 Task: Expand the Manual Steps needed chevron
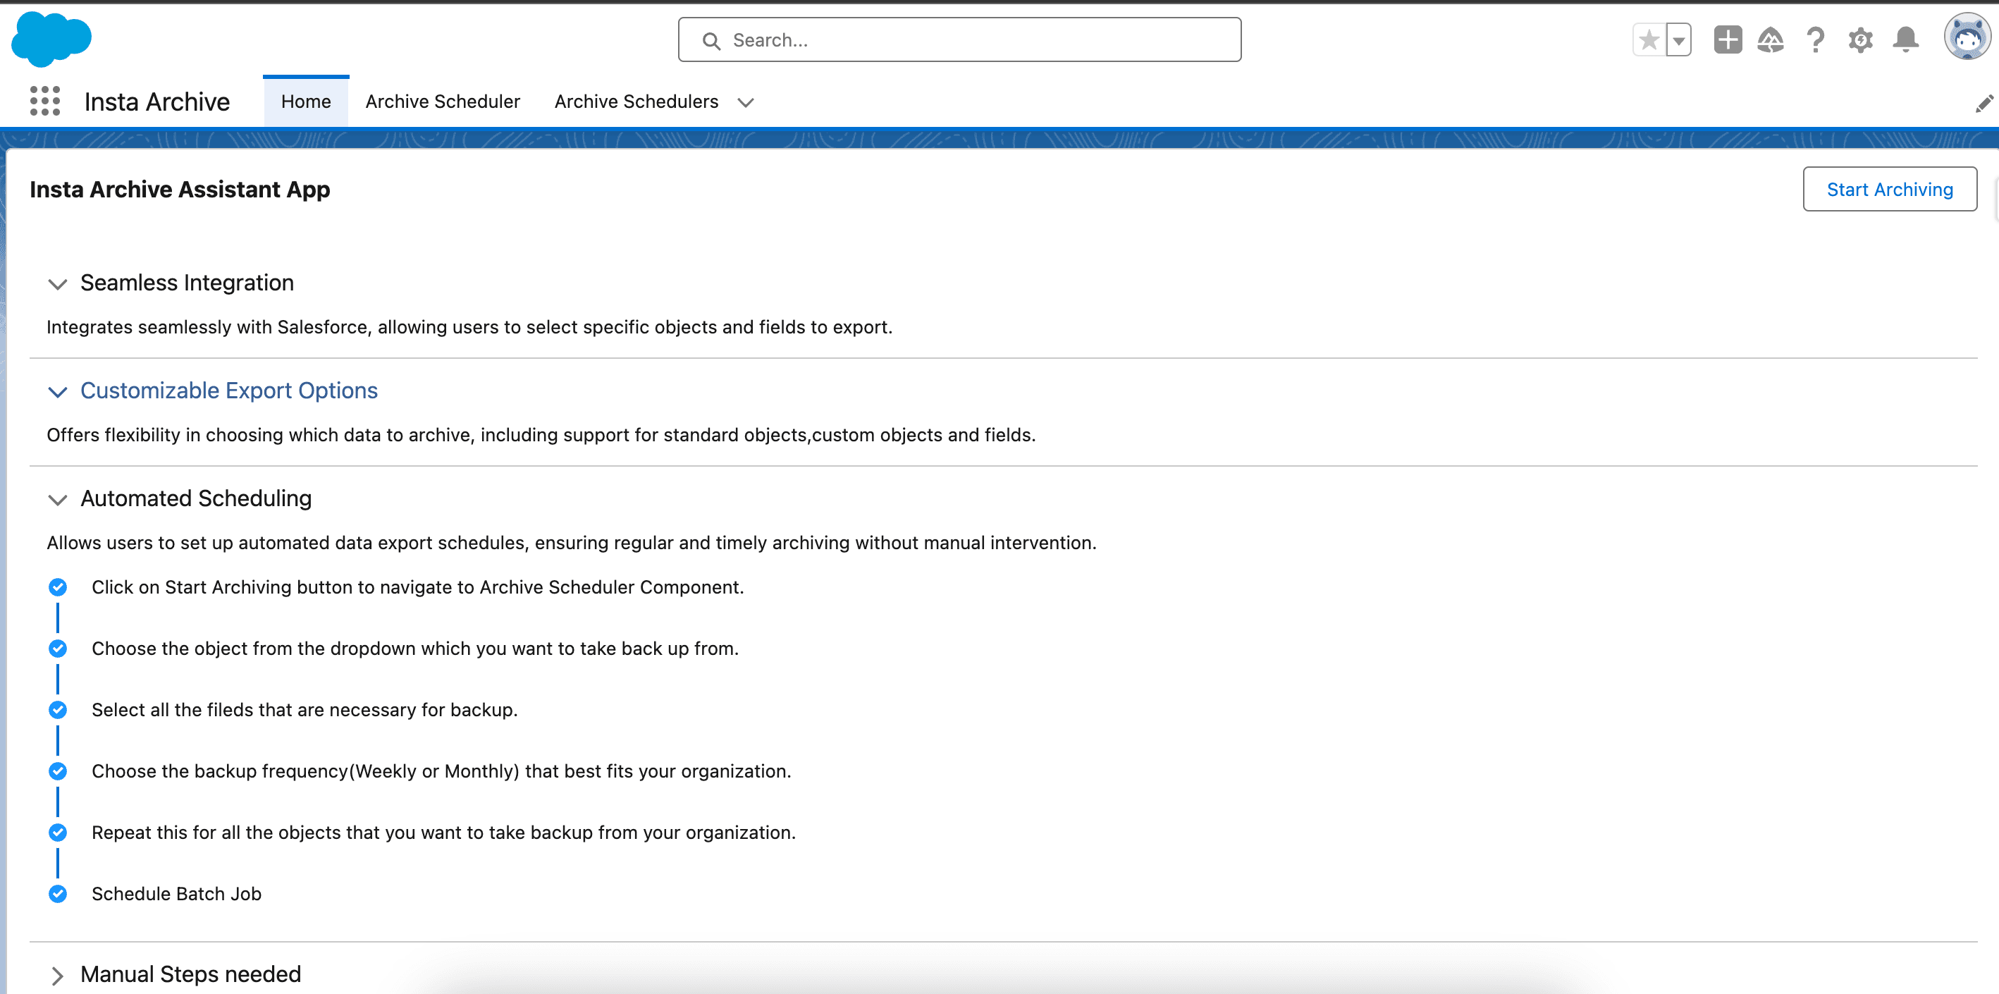pos(57,976)
